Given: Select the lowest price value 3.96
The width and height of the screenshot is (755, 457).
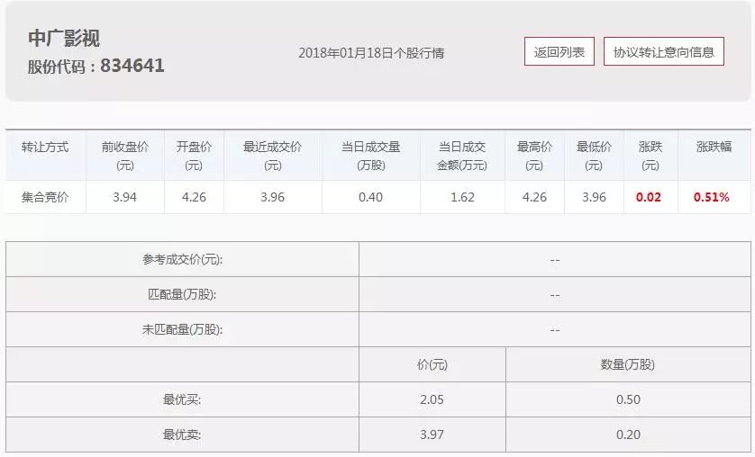Looking at the screenshot, I should click(594, 197).
